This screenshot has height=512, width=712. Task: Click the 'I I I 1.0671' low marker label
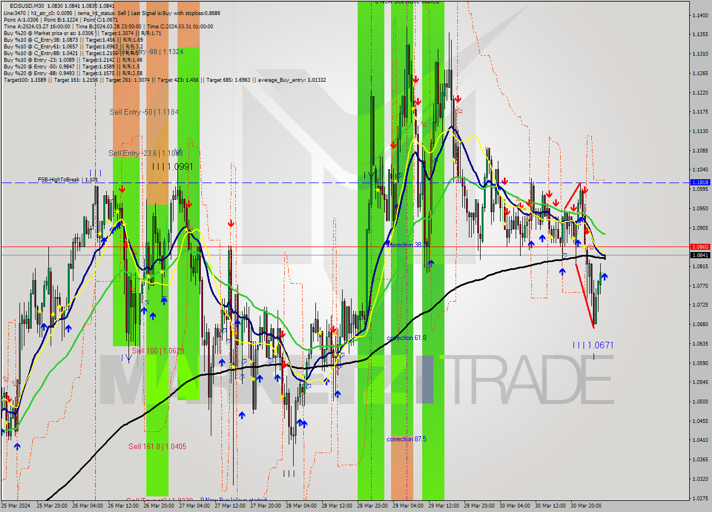[x=593, y=345]
